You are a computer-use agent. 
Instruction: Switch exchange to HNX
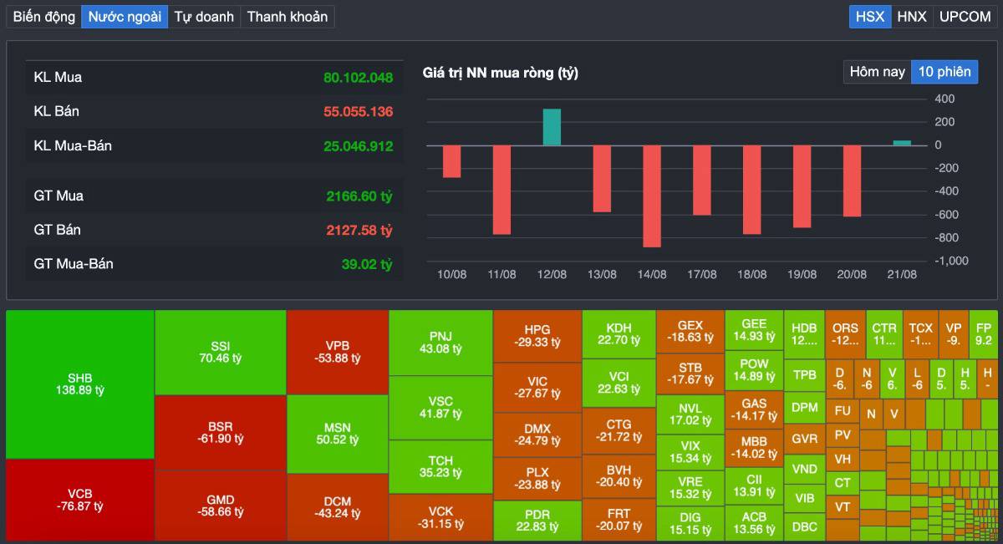[x=912, y=16]
